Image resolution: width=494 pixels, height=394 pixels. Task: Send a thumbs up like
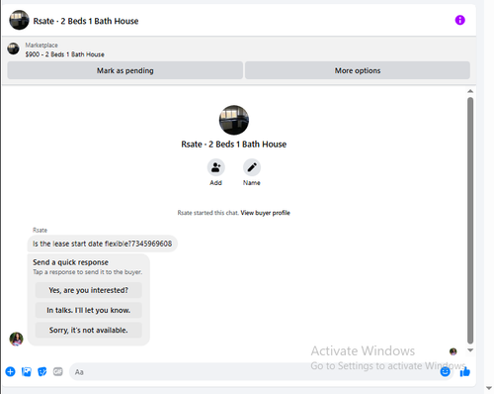pyautogui.click(x=465, y=372)
